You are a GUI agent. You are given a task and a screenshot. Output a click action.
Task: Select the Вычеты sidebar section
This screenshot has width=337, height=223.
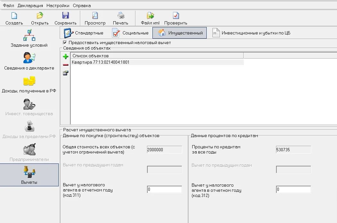pyautogui.click(x=29, y=175)
